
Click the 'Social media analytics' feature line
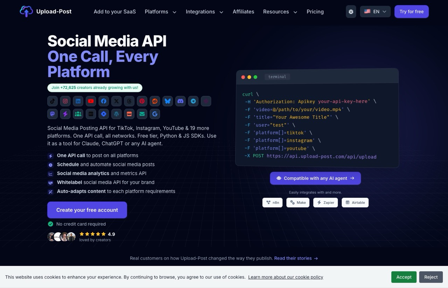click(101, 174)
